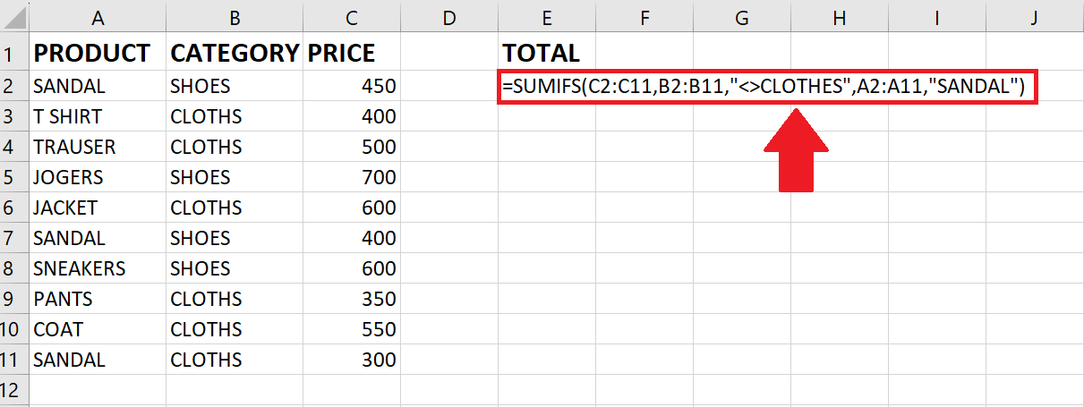
Task: Click the PRODUCT header cell
Action: (x=98, y=53)
